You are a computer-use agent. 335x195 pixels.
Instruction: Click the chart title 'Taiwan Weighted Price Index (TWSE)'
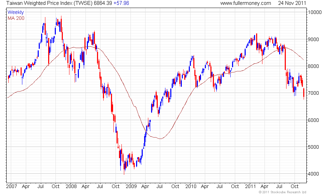click(x=49, y=3)
